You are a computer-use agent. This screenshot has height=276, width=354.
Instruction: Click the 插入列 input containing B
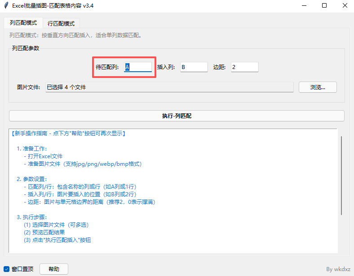(194, 67)
